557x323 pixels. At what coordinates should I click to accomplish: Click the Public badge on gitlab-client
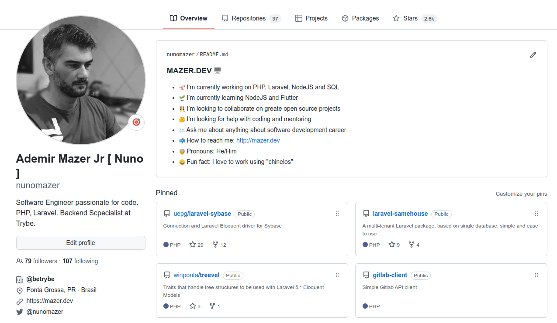(421, 275)
